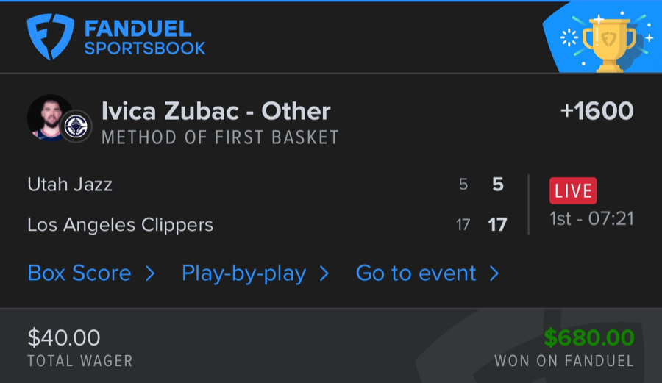Viewport: 662px width, 383px height.
Task: Click the arrow beside Go to event
Action: coord(494,273)
